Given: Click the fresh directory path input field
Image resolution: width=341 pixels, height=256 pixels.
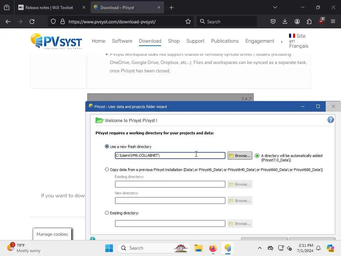Looking at the screenshot, I should click(170, 155).
